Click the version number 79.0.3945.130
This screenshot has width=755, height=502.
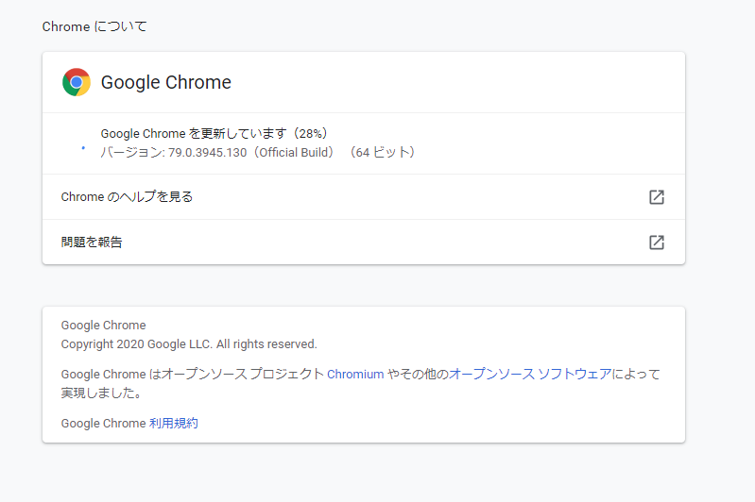209,152
